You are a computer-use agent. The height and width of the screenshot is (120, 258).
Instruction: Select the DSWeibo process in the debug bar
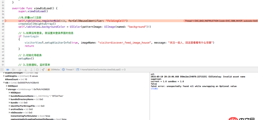pyautogui.click(x=54, y=69)
